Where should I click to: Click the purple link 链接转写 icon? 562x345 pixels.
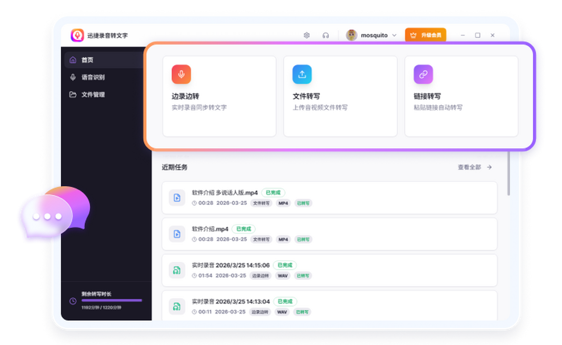tap(423, 74)
